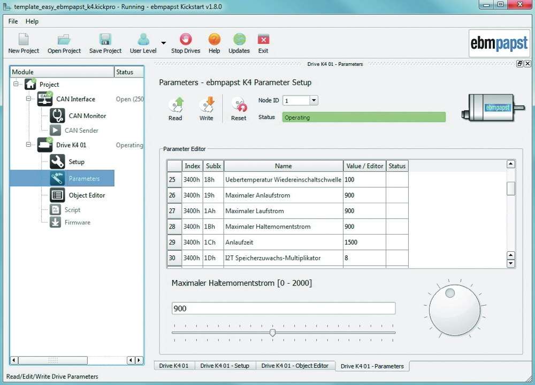Click the Exit toolbar icon
The image size is (535, 385).
point(263,39)
